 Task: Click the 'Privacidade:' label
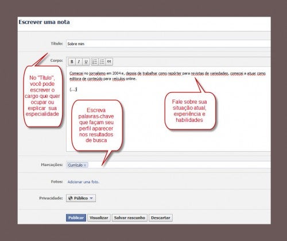[51, 198]
